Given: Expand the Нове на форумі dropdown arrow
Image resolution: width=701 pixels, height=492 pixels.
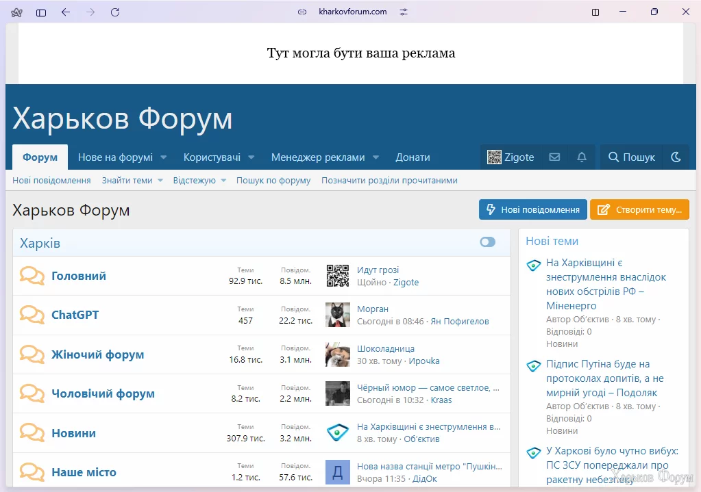Looking at the screenshot, I should coord(164,157).
